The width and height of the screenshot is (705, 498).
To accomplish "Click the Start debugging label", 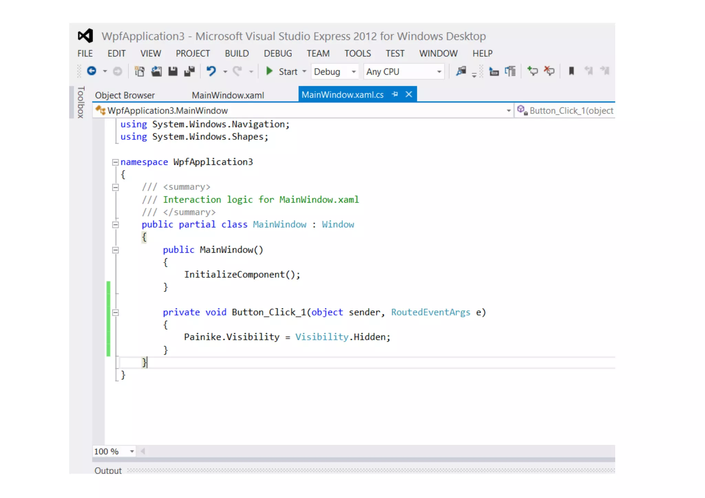I will tap(288, 72).
